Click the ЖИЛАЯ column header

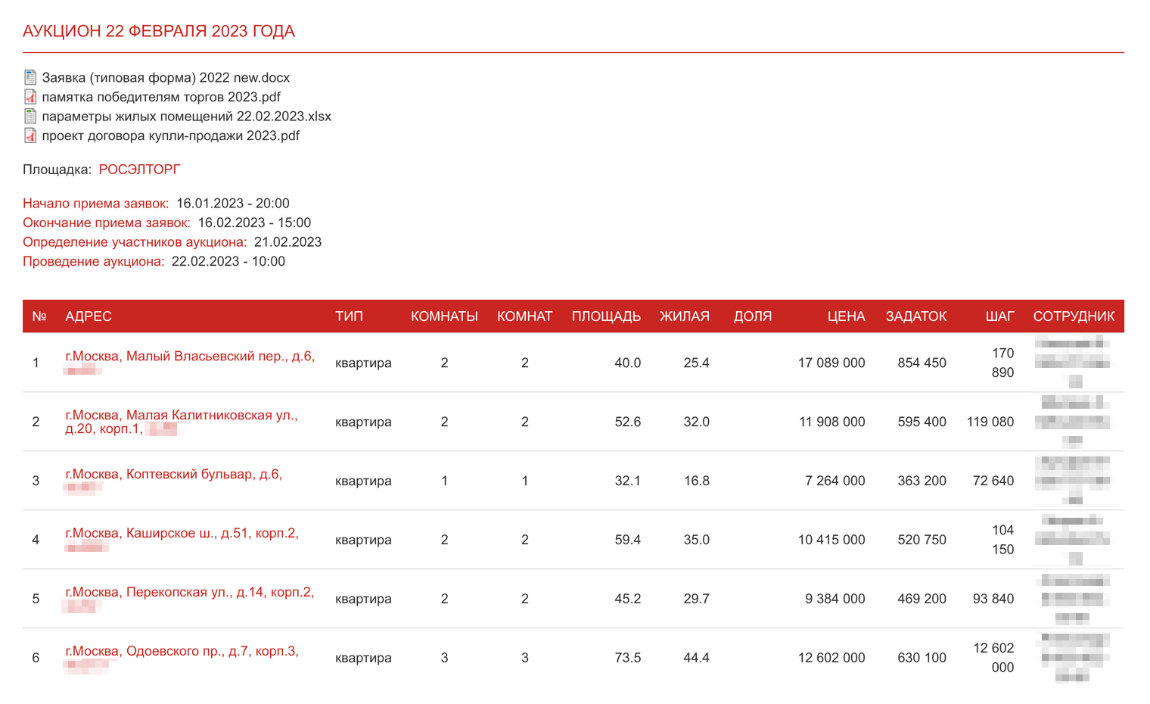pos(684,316)
